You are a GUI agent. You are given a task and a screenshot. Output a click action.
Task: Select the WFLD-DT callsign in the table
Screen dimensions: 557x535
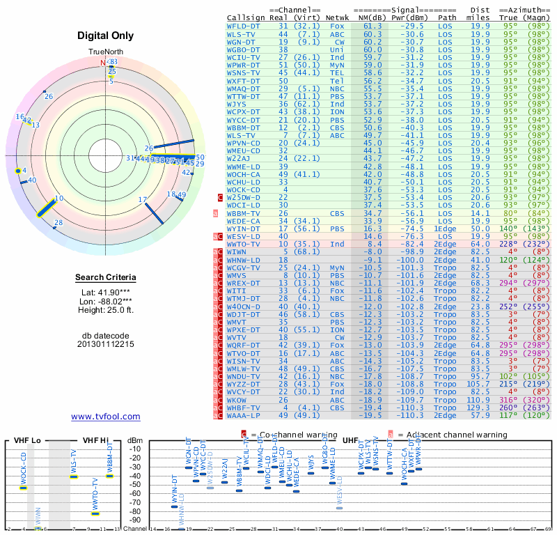(x=244, y=26)
